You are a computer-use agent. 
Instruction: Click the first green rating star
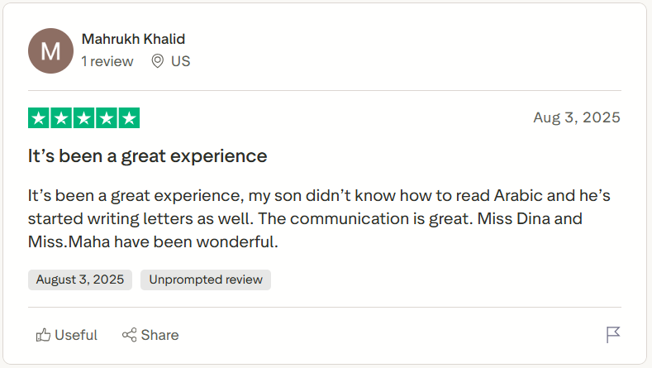pyautogui.click(x=39, y=118)
